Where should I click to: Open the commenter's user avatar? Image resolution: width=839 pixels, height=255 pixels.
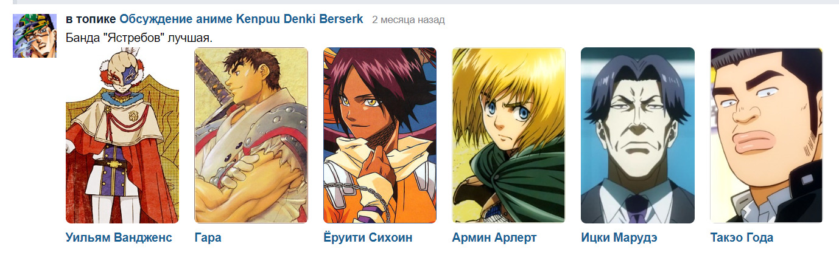pyautogui.click(x=35, y=36)
